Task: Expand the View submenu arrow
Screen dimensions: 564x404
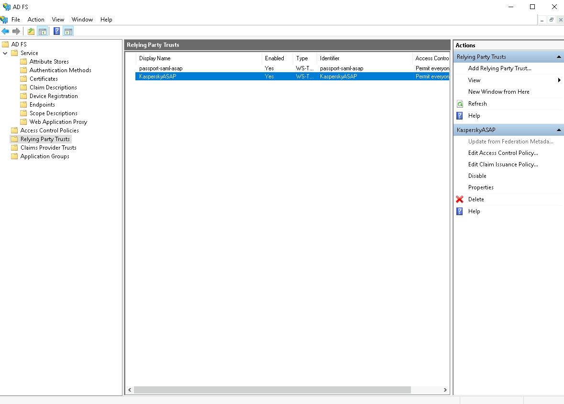Action: tap(559, 80)
